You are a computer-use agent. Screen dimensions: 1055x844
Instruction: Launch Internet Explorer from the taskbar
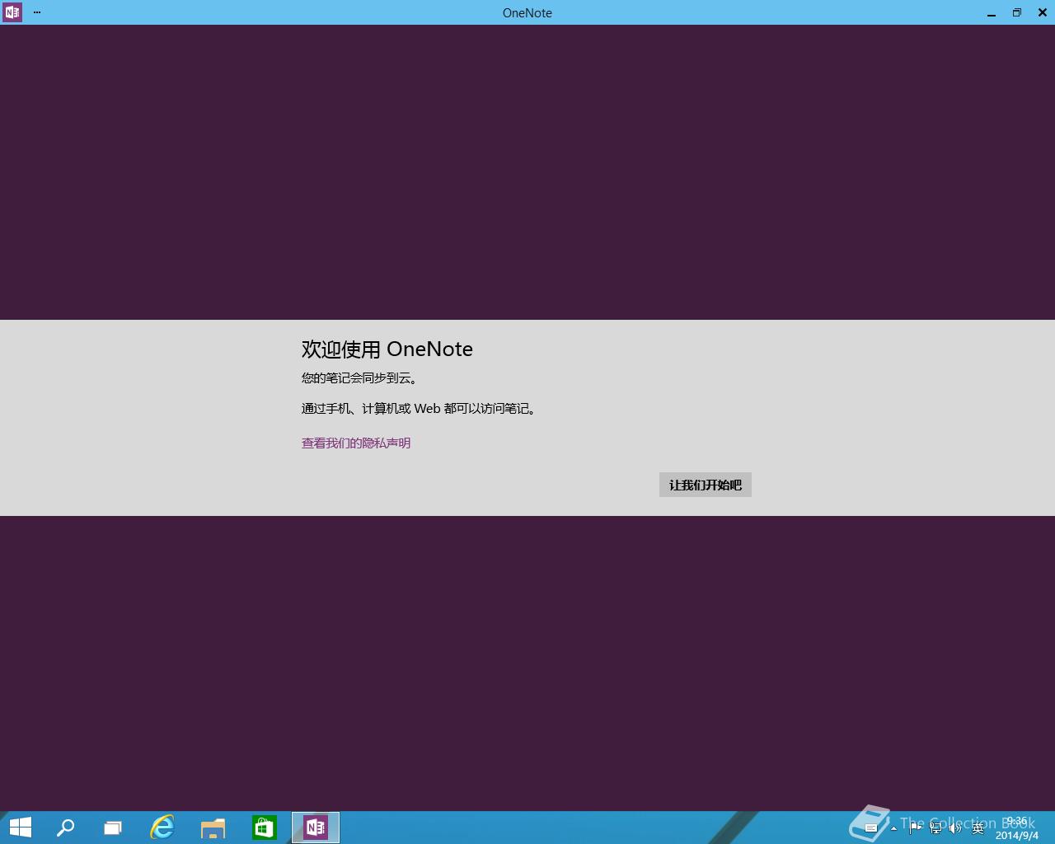coord(162,828)
